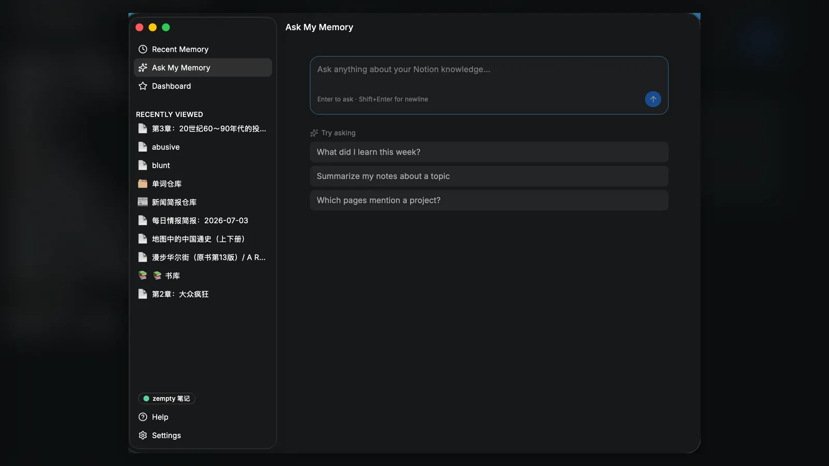Open the Help sidebar item
The height and width of the screenshot is (466, 829).
pyautogui.click(x=203, y=417)
